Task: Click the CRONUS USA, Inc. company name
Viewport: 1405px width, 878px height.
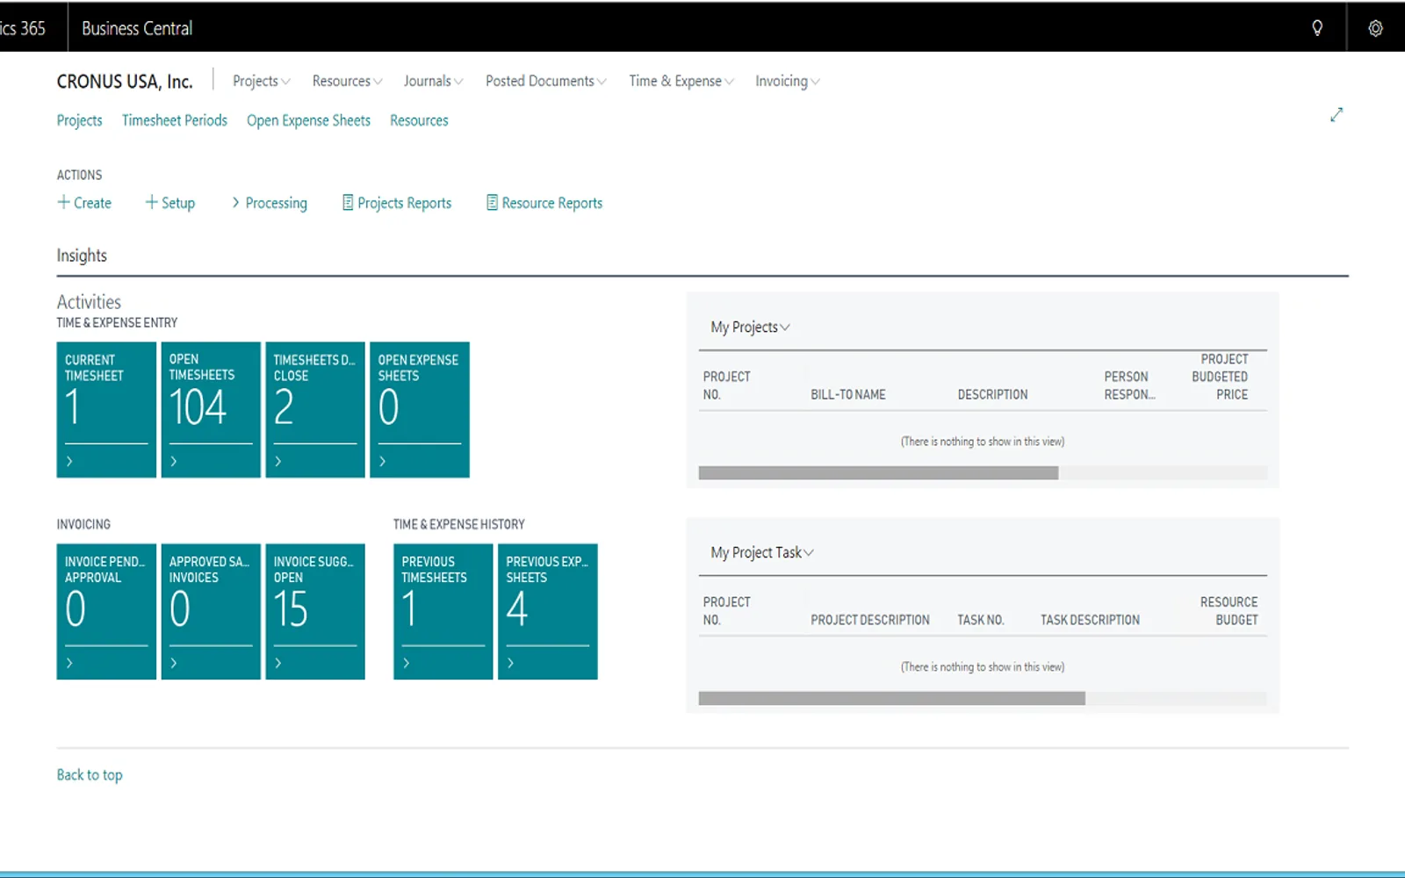Action: [125, 82]
